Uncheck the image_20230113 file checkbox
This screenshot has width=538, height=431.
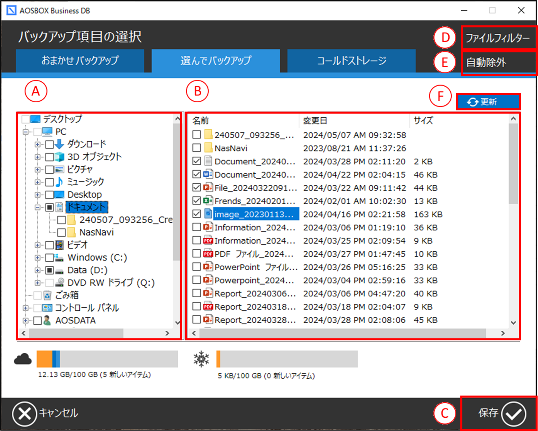tap(196, 214)
